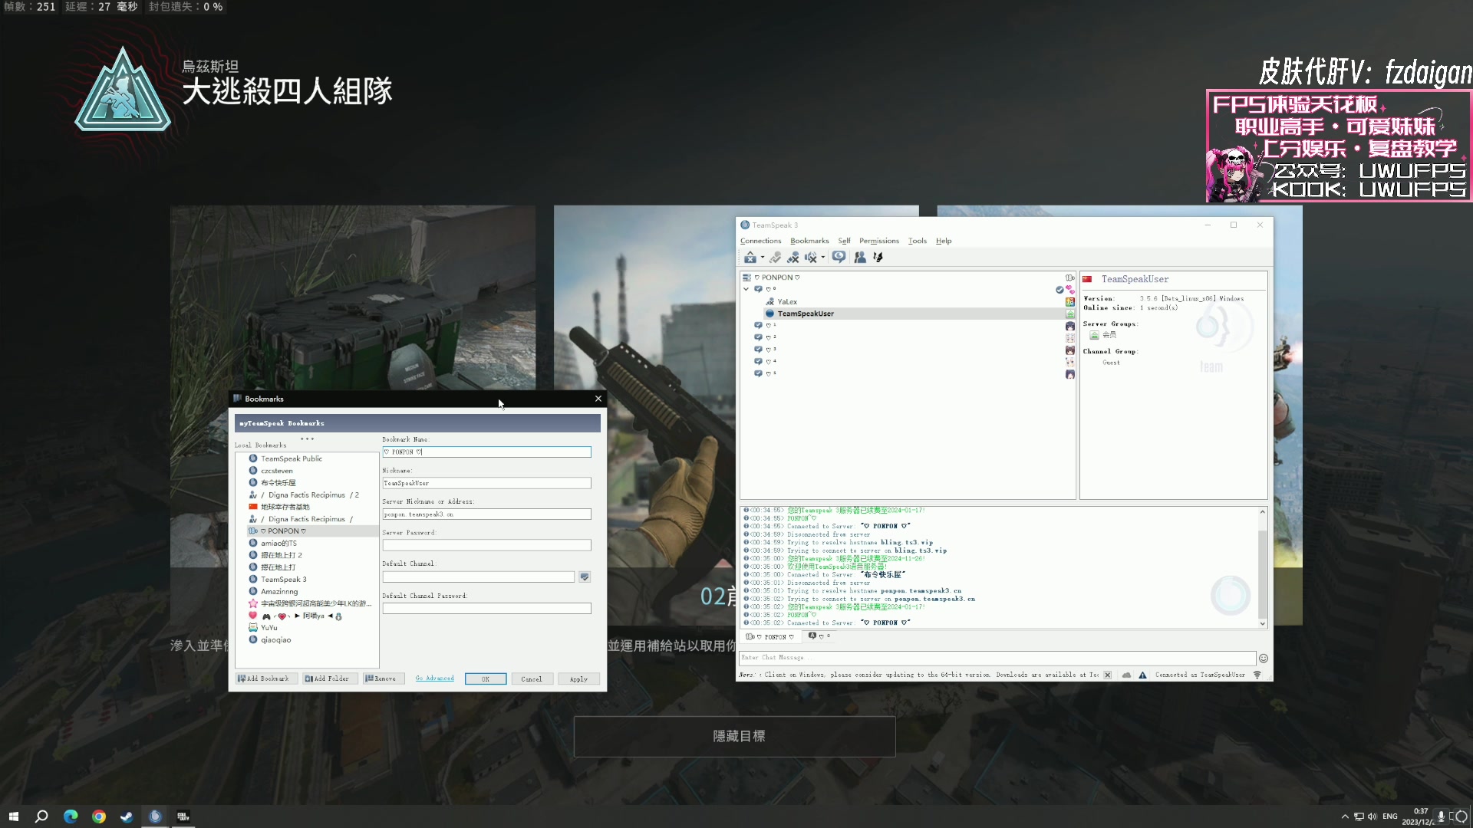Toggle the Mute Speakers toolbar icon

(811, 258)
